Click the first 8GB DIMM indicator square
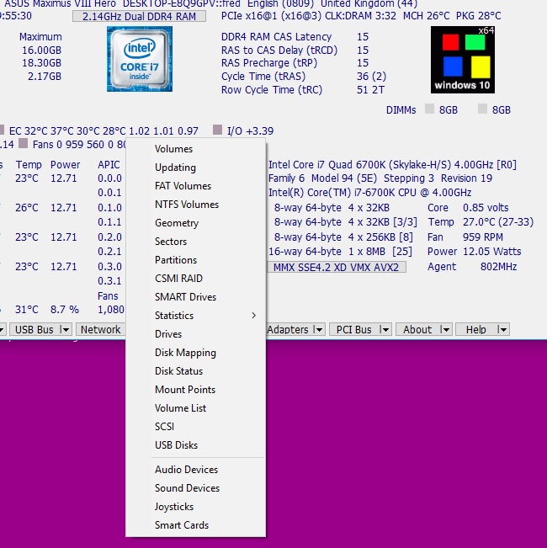This screenshot has height=548, width=547. (429, 109)
